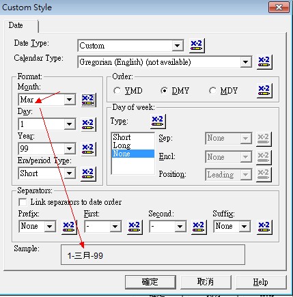The width and height of the screenshot is (293, 297).
Task: Select the MDY order radio button
Action: 213,91
